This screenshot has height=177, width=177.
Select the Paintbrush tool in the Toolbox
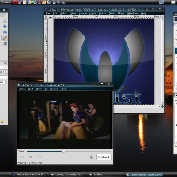[x=5, y=38]
